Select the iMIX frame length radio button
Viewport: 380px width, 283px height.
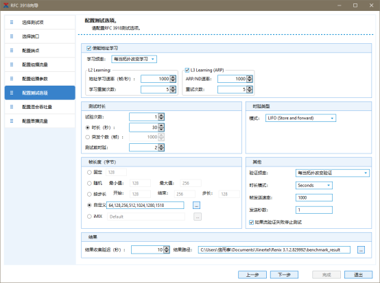click(x=89, y=217)
